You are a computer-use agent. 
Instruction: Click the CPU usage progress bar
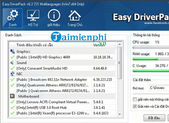click(x=151, y=48)
